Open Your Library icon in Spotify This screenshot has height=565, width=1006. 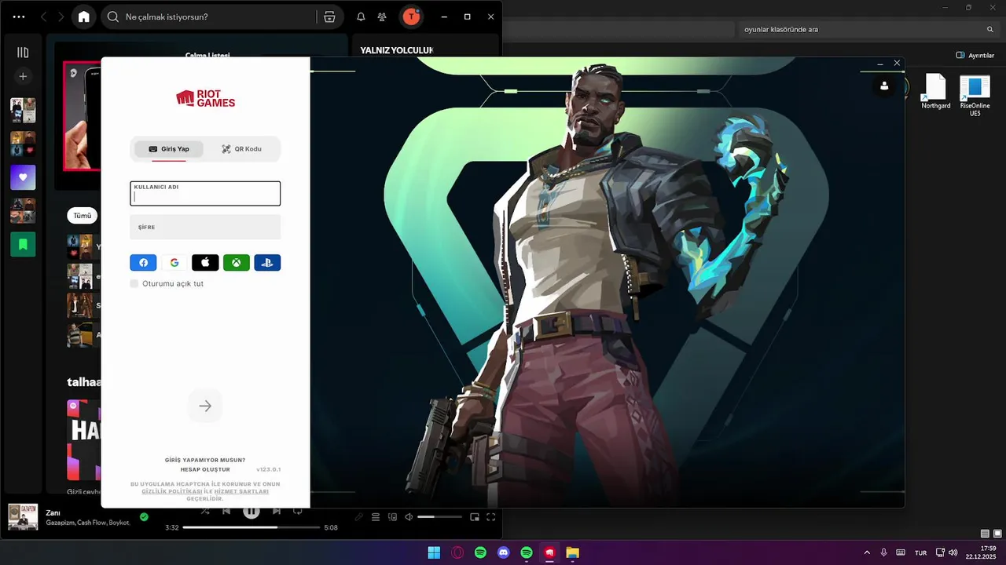click(x=23, y=53)
